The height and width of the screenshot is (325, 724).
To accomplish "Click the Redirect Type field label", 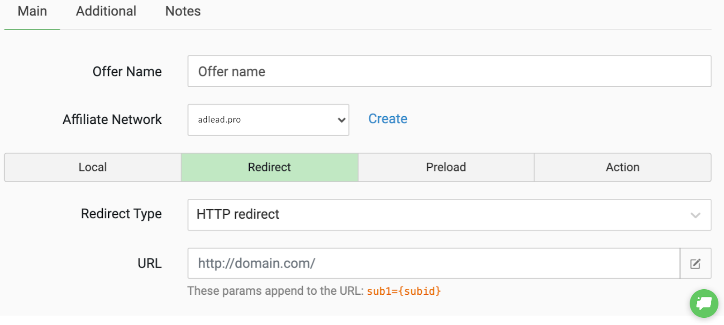I will click(121, 214).
